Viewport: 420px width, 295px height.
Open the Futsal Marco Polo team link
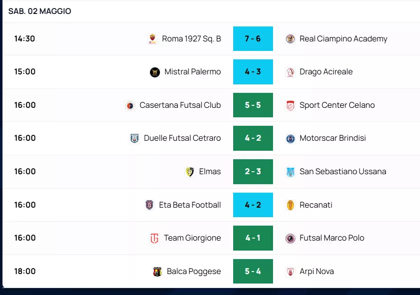pos(332,238)
